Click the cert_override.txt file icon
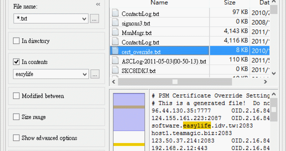Screen dimensions: 286x151 click(115, 51)
